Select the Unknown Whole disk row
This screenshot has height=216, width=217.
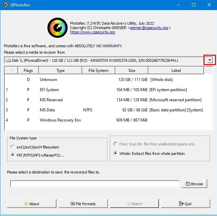pyautogui.click(x=108, y=79)
